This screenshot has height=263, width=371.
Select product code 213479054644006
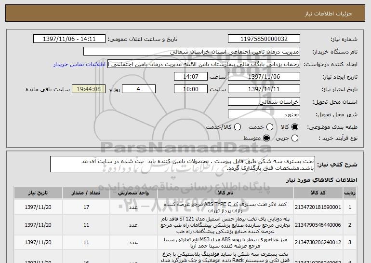pyautogui.click(x=318, y=225)
